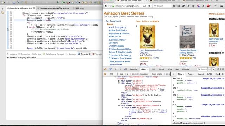The image size is (225, 126).
Task: Collapse div class zg_title node
Action: (119, 83)
